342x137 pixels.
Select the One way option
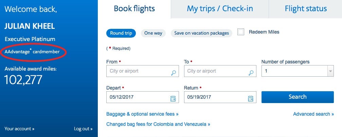[153, 33]
